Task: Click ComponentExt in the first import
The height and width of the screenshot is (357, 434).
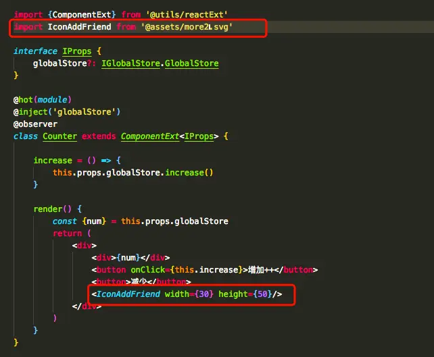Action: pos(82,15)
